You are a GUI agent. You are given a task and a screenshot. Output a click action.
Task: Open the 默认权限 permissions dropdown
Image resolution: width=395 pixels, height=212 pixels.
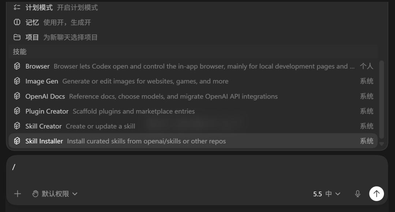pyautogui.click(x=54, y=194)
